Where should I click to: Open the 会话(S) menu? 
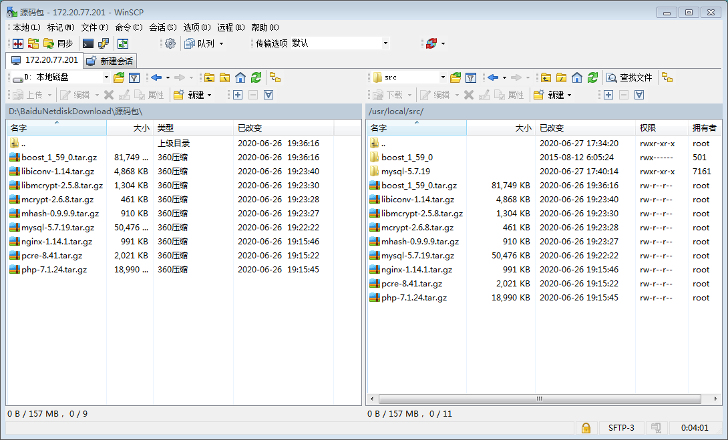pos(163,27)
